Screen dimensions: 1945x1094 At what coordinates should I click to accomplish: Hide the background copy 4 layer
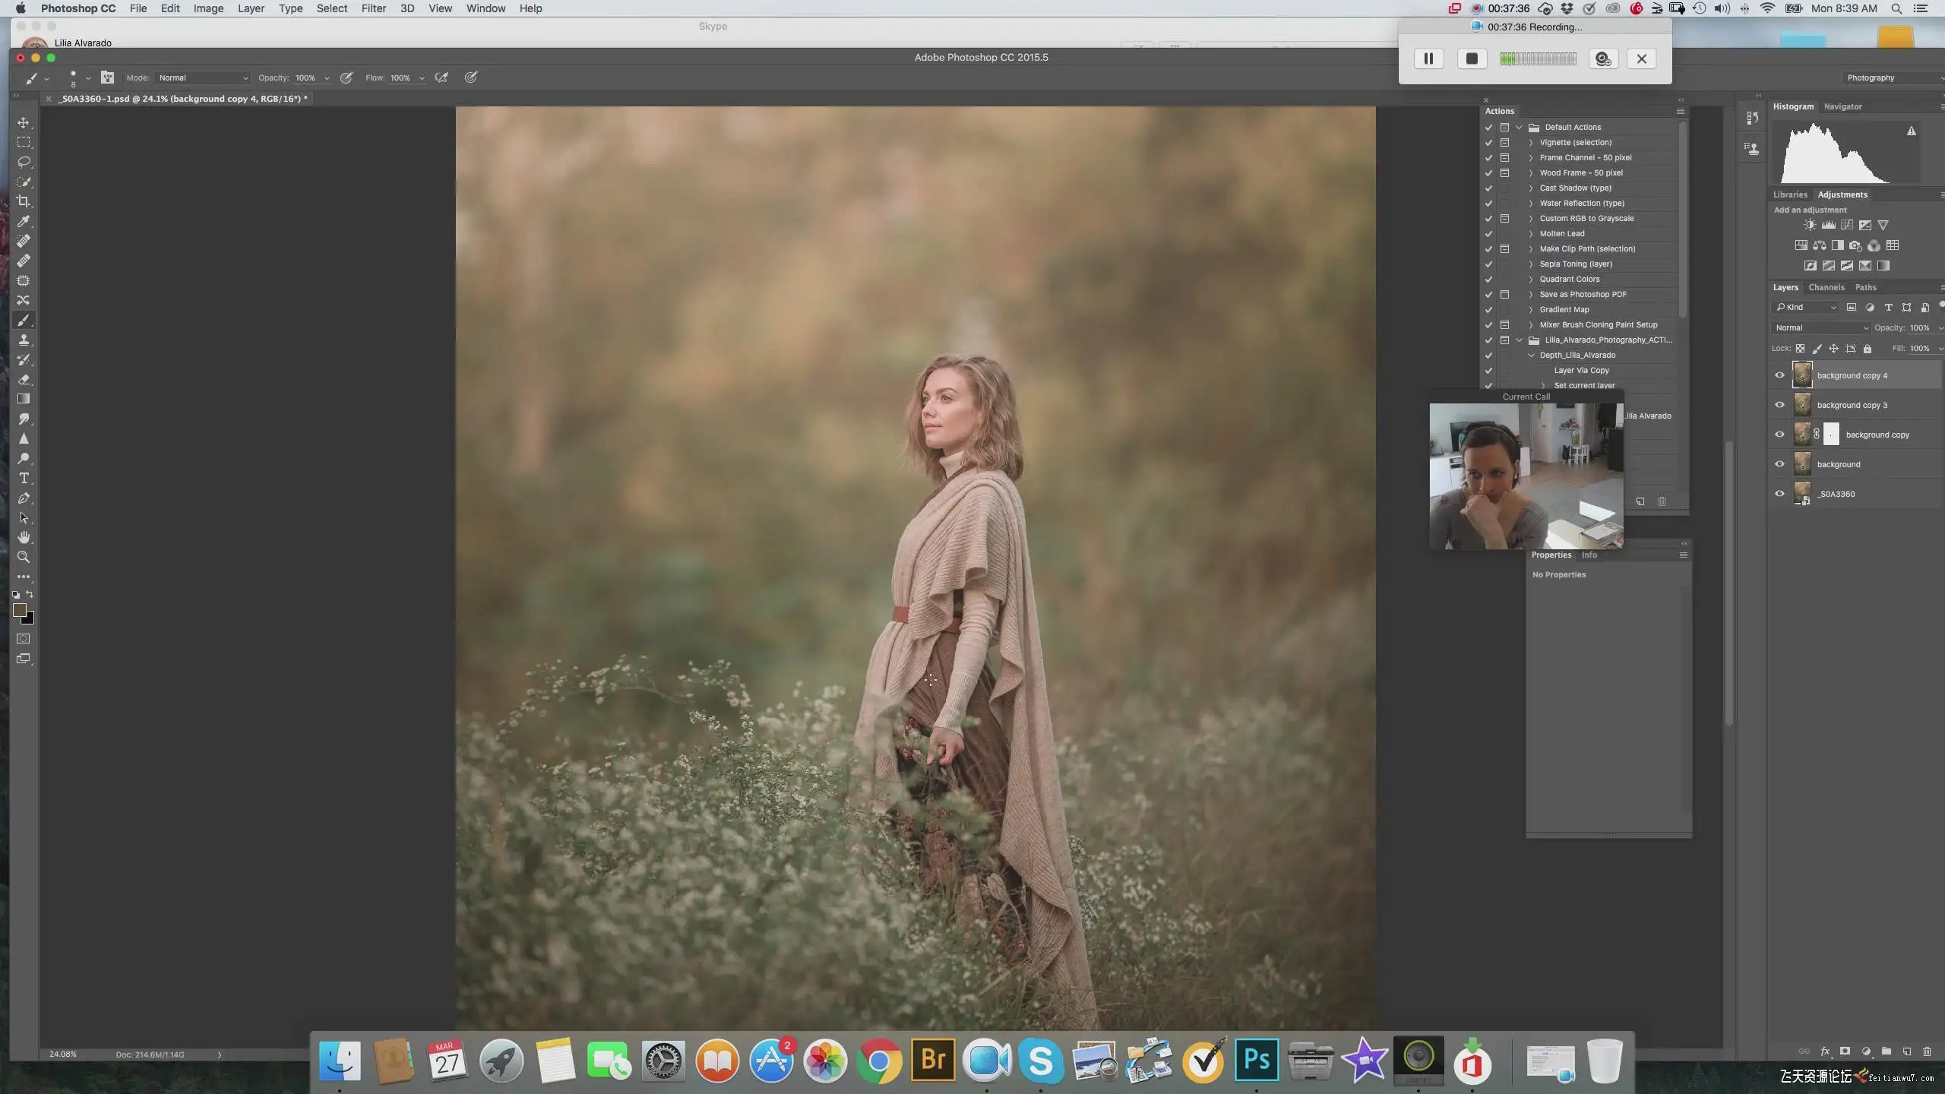1779,375
